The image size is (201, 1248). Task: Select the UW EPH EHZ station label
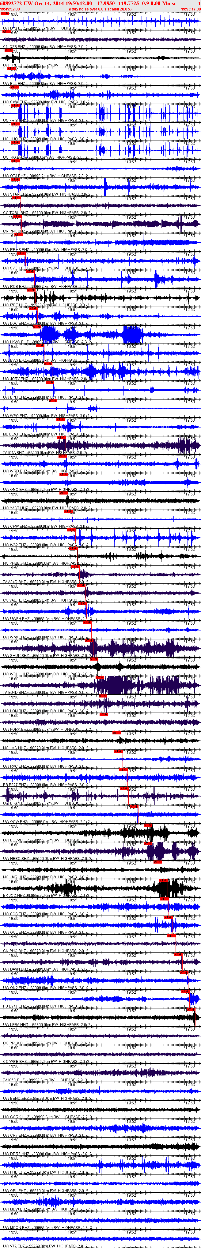[x=45, y=398]
